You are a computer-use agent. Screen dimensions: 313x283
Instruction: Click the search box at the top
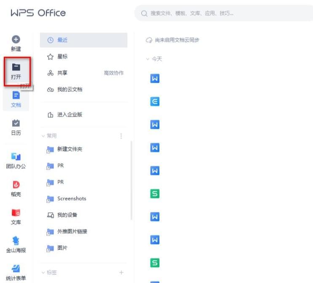click(224, 13)
